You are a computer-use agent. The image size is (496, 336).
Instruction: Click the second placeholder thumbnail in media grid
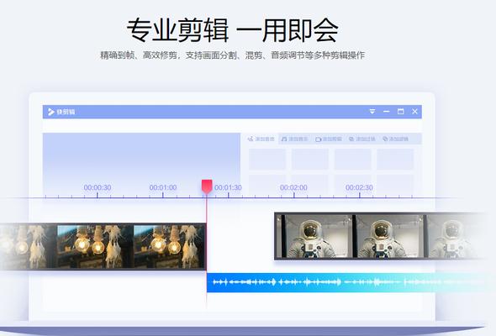[310, 159]
